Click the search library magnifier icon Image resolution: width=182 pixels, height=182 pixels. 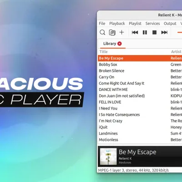coord(102,32)
